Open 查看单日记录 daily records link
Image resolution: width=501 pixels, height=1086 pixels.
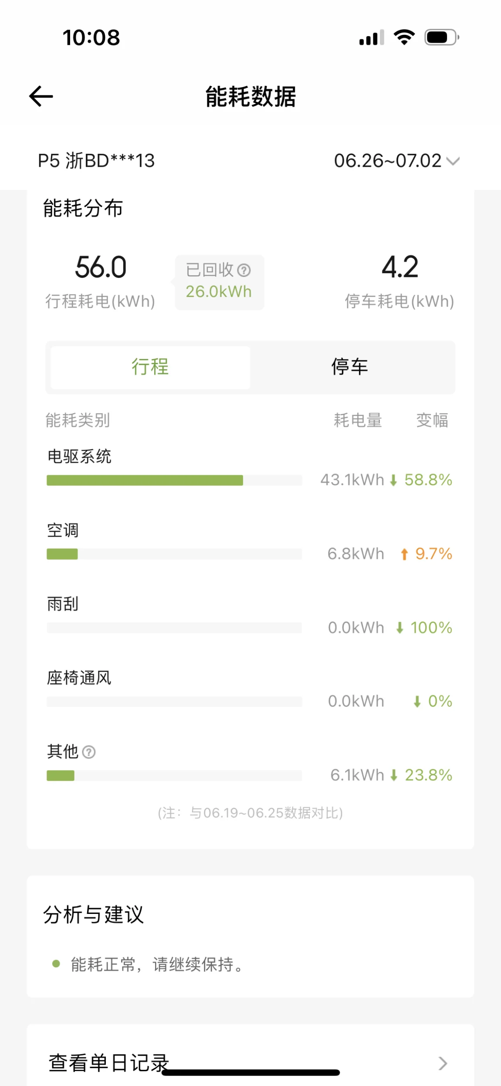coord(109,1063)
